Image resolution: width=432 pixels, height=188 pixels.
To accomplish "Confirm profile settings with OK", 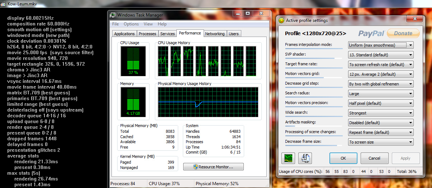I will pos(343,158).
